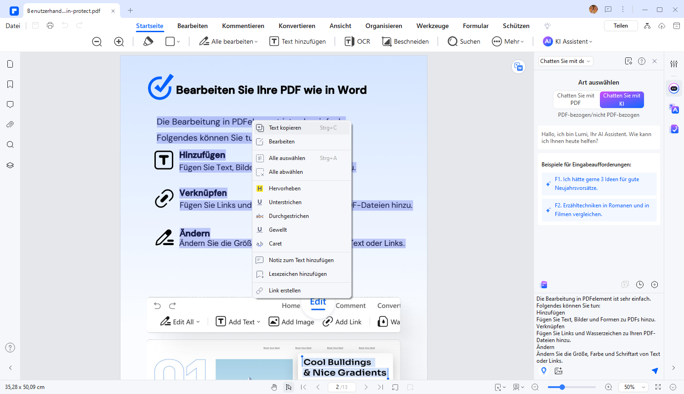684x394 pixels.
Task: Click the chat history clock icon
Action: (640, 285)
